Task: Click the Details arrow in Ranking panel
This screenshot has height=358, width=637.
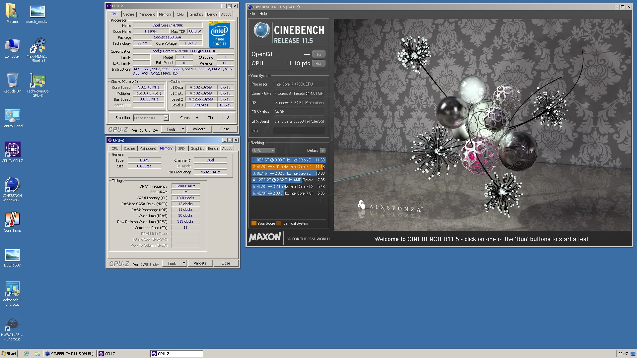Action: (322, 150)
